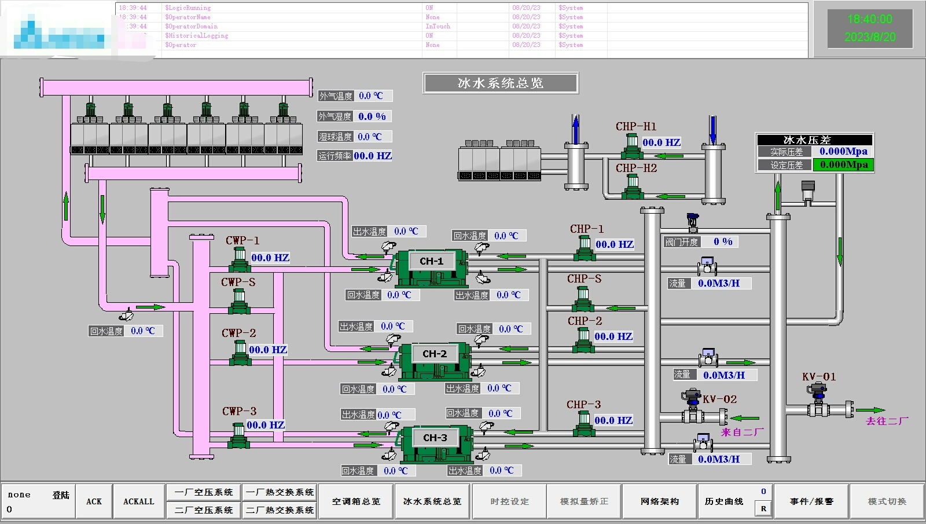926x524 pixels.
Task: Select the CHP-2 chilled water pump icon
Action: point(583,340)
